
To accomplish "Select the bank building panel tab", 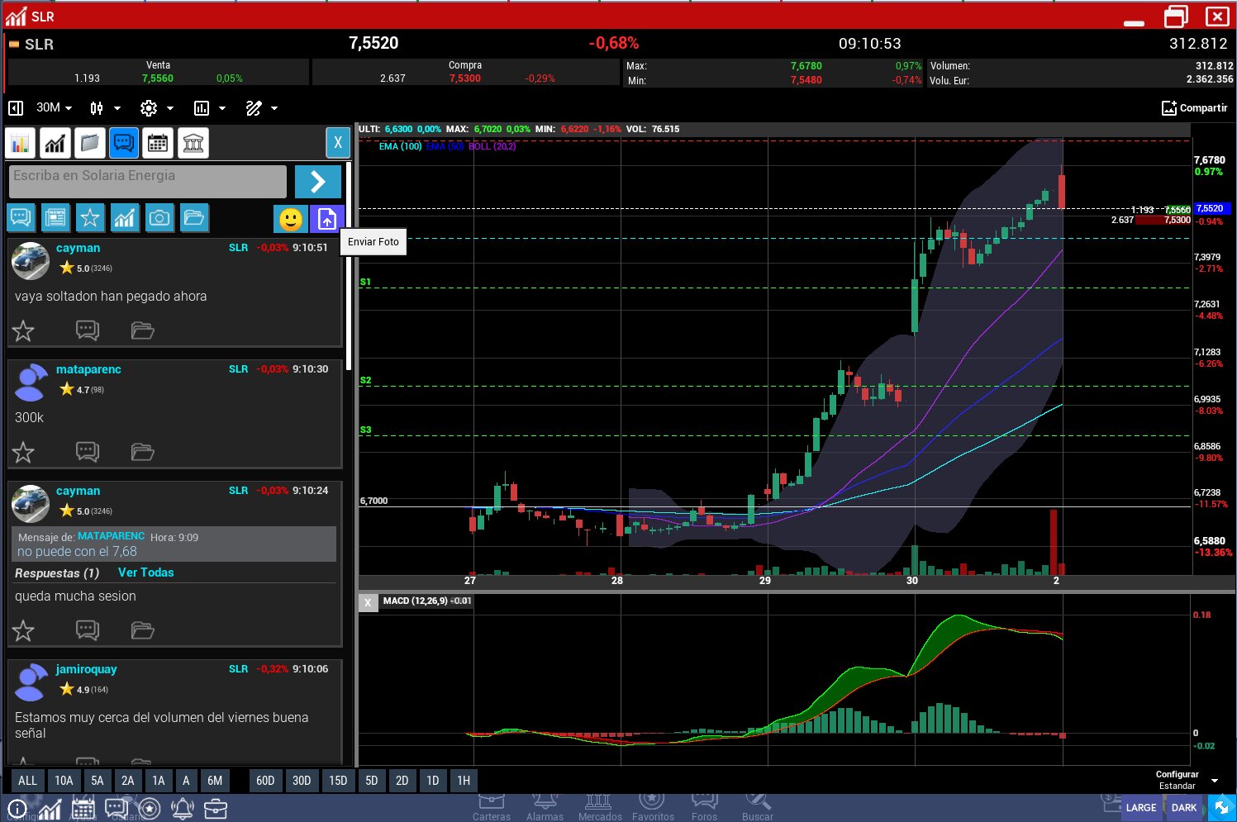I will (193, 144).
